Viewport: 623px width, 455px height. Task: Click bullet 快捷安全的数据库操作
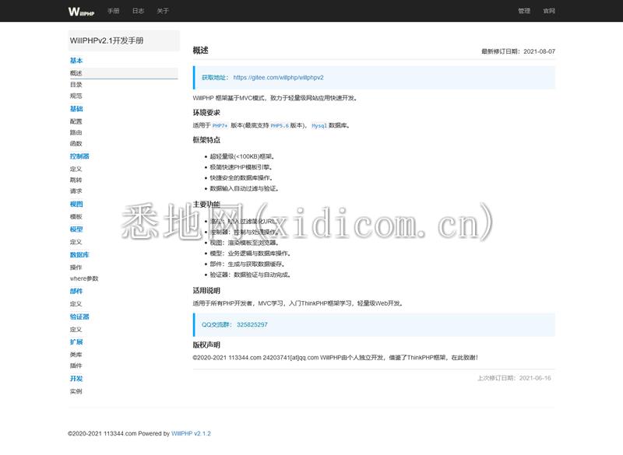coord(241,178)
